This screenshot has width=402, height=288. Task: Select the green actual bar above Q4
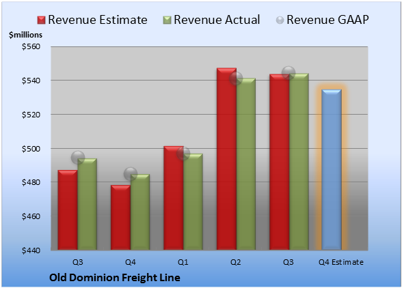[140, 212]
